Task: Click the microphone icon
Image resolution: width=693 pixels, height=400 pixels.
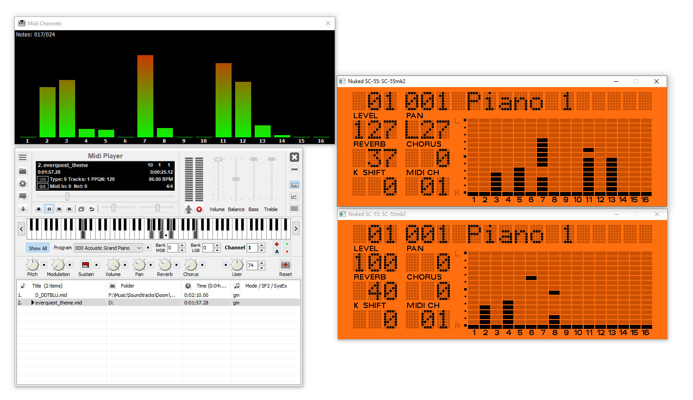Action: [188, 209]
